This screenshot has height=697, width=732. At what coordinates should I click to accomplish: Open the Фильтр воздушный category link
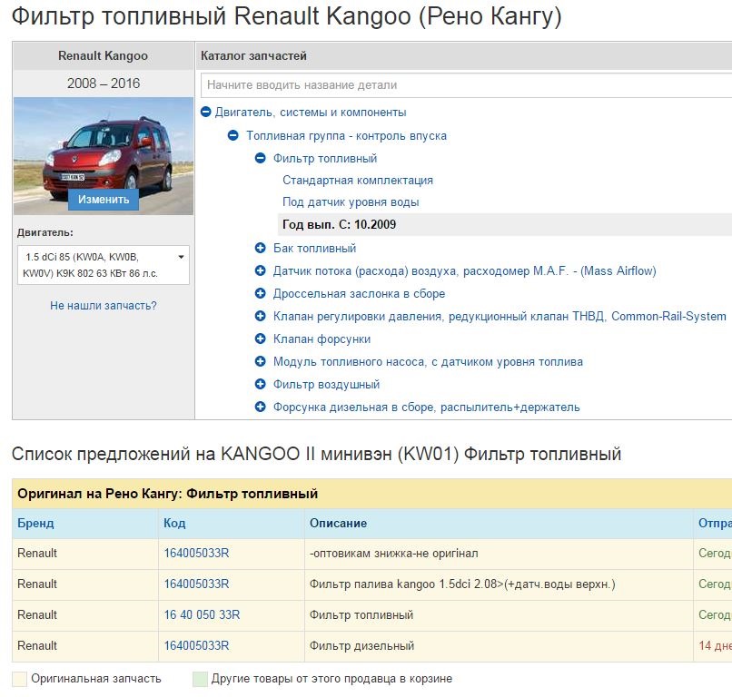click(326, 385)
